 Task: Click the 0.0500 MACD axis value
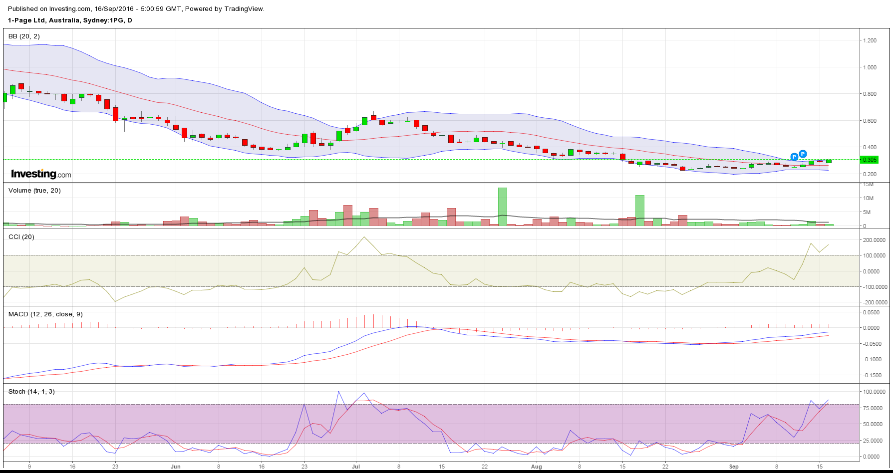pyautogui.click(x=871, y=312)
